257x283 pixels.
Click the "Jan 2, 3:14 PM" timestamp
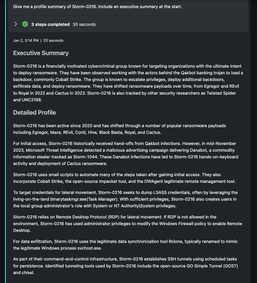(26, 41)
